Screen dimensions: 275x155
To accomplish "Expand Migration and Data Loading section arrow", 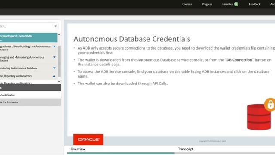I will (x=55, y=46).
